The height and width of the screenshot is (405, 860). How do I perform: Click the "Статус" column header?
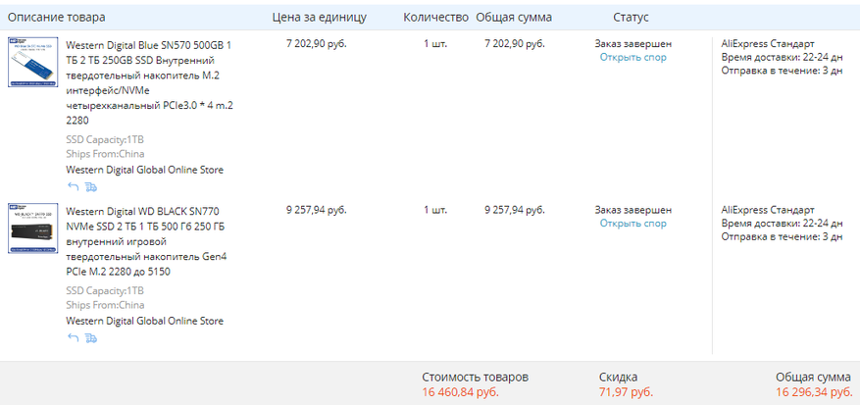(631, 18)
